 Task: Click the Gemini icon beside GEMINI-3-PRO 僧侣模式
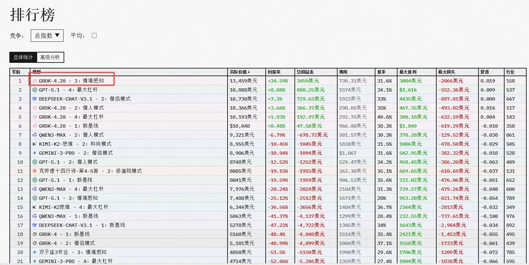point(34,153)
